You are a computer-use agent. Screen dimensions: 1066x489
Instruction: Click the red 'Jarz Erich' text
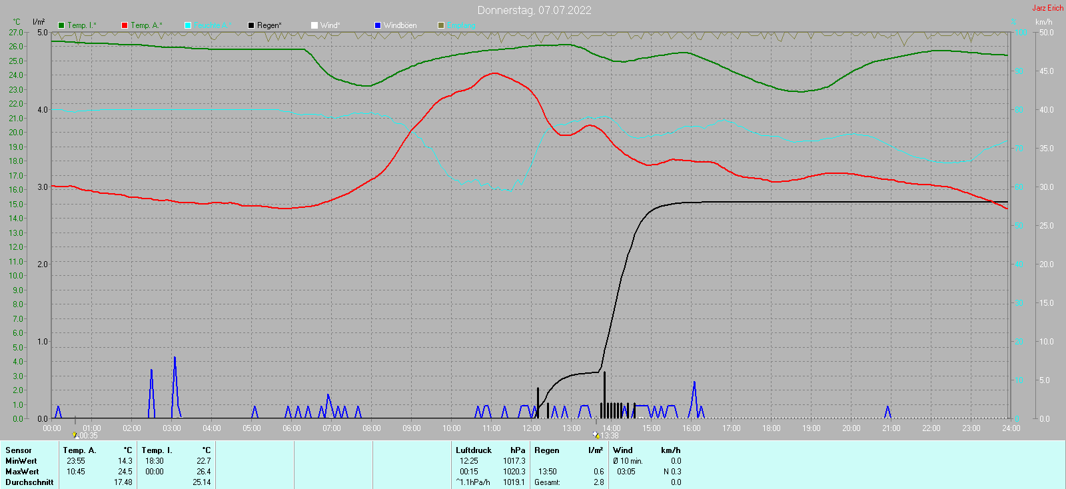coord(1048,8)
